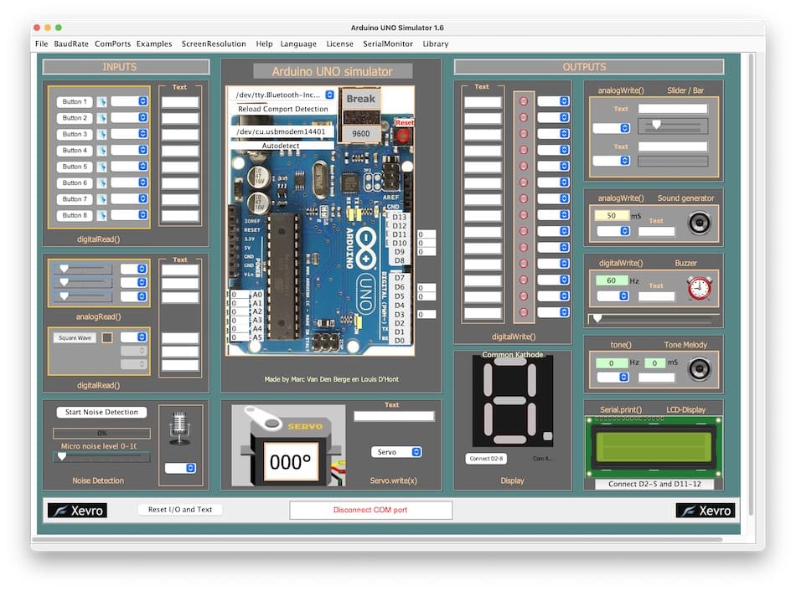Click Connect D2-5 and D11-12 button

[x=655, y=485]
